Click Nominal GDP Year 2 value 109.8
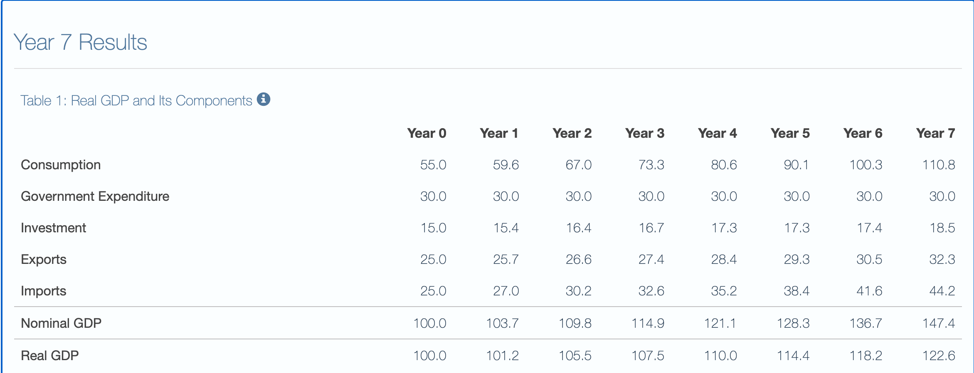Viewport: 974px width, 373px height. pyautogui.click(x=575, y=323)
